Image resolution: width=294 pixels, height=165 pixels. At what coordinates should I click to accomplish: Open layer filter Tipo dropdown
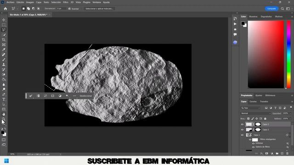(x=251, y=108)
